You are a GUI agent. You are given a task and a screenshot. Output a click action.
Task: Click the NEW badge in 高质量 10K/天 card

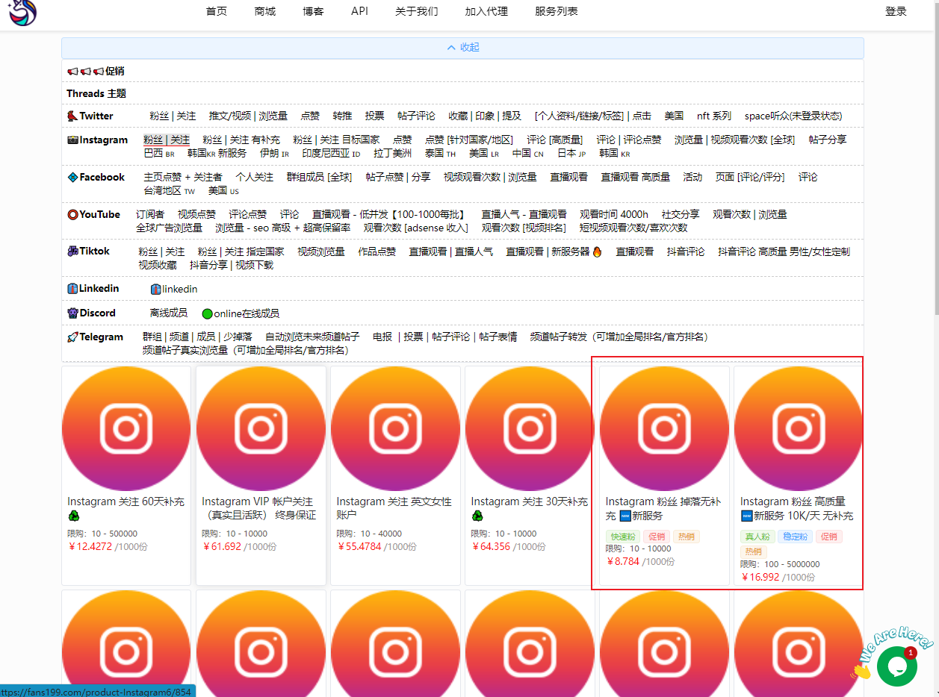tap(746, 516)
